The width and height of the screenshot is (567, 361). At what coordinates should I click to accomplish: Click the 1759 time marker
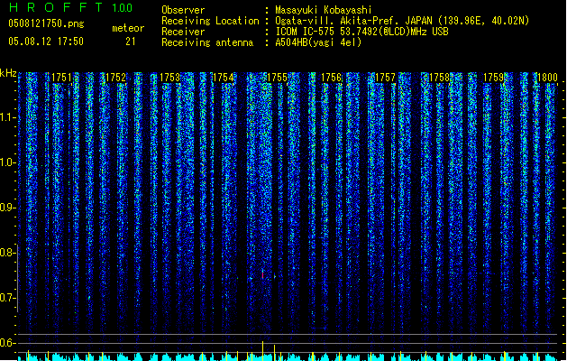coord(493,78)
